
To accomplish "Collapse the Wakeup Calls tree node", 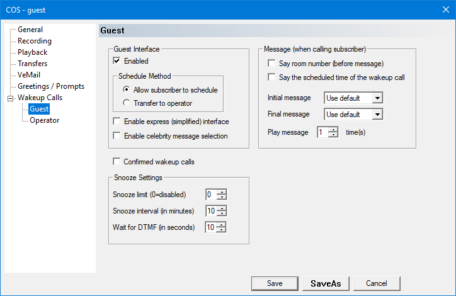I will (x=10, y=98).
